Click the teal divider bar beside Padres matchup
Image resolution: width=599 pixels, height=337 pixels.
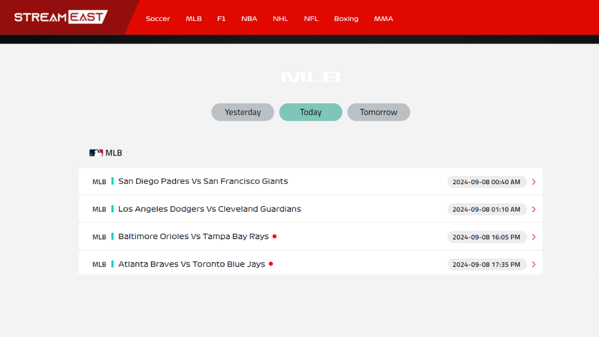coord(112,181)
